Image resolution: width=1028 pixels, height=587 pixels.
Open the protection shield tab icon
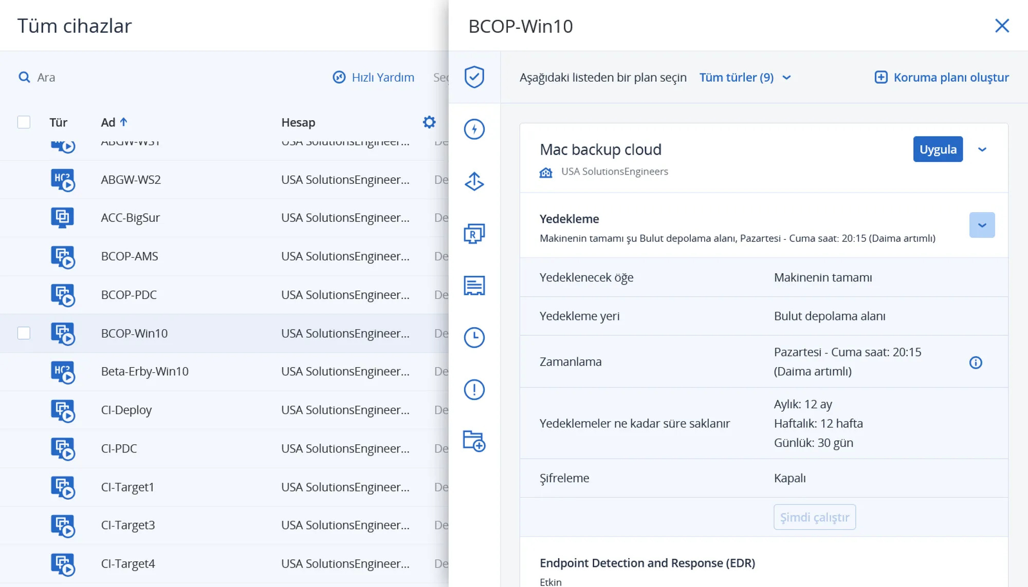[474, 77]
